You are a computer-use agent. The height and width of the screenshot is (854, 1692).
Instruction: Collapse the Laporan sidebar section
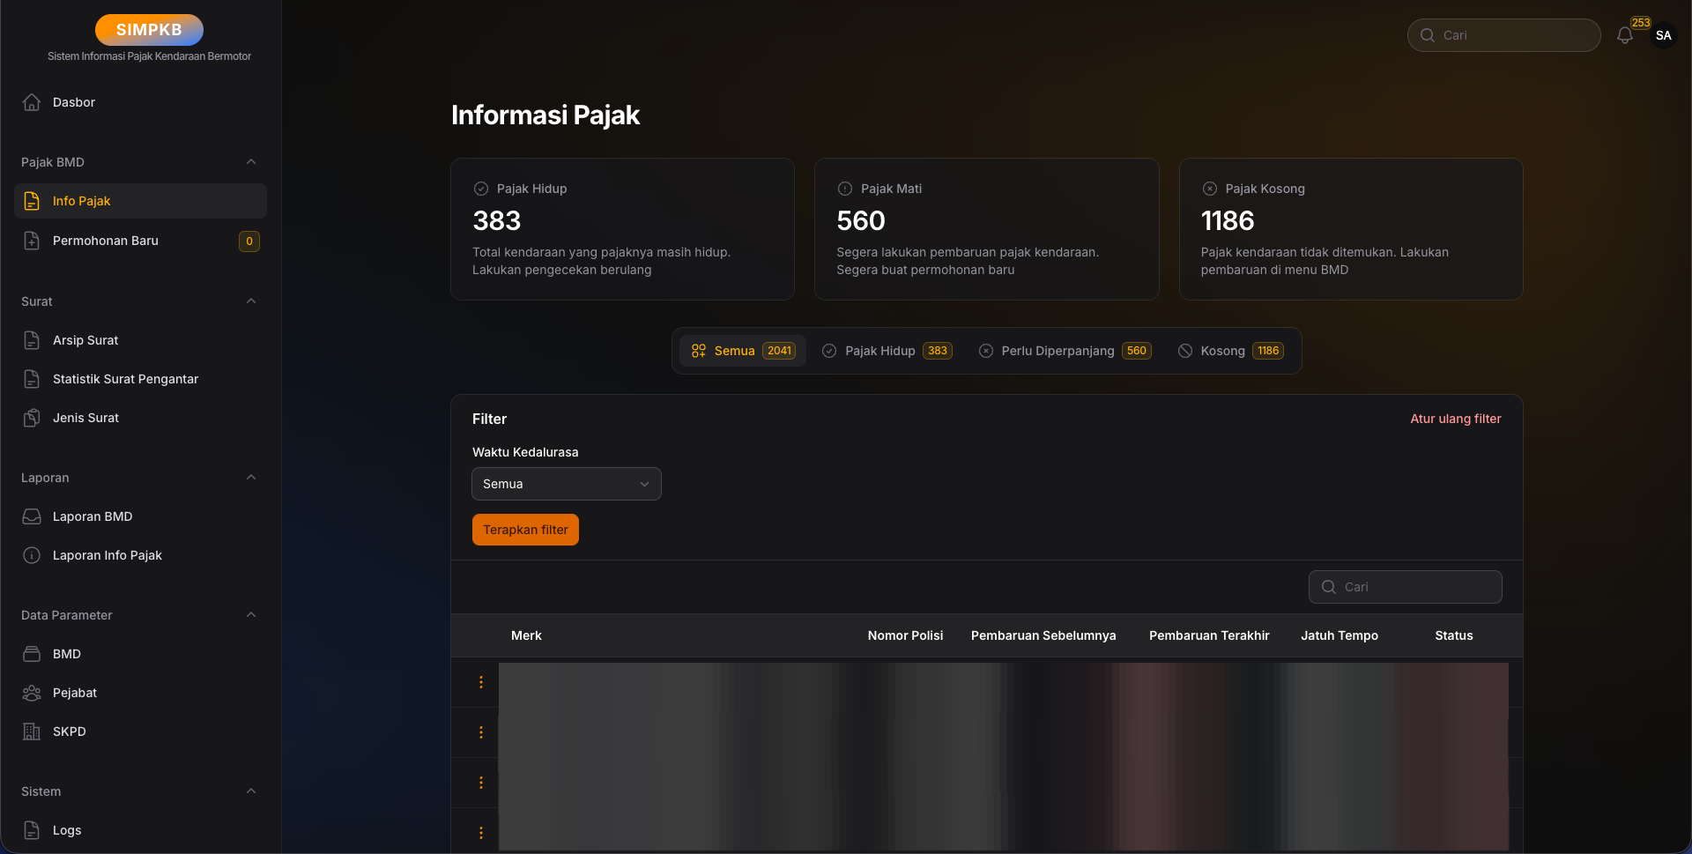point(251,478)
